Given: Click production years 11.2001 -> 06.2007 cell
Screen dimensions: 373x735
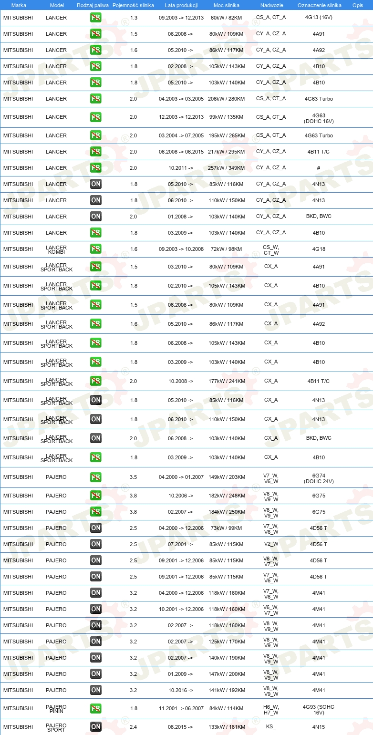Looking at the screenshot, I should (x=181, y=709).
